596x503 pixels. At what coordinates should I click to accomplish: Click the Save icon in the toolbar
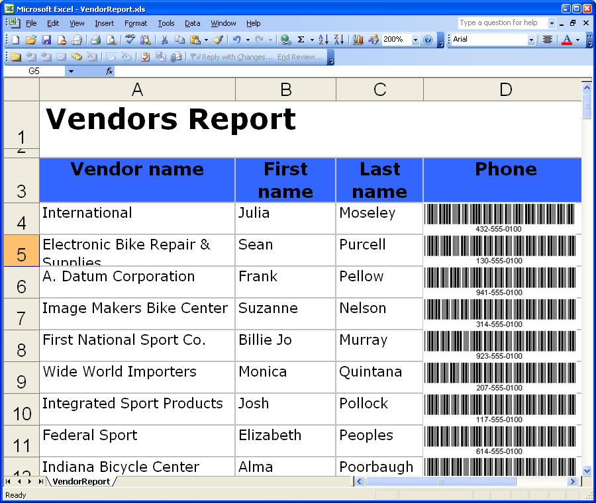46,40
